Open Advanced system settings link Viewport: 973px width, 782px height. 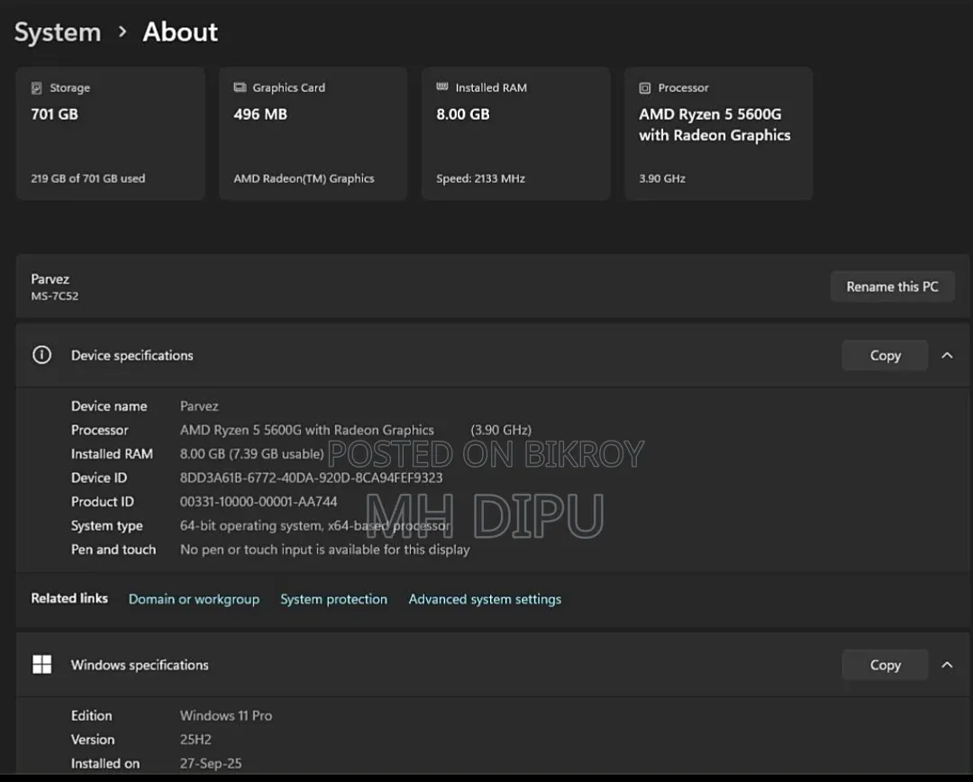(485, 599)
